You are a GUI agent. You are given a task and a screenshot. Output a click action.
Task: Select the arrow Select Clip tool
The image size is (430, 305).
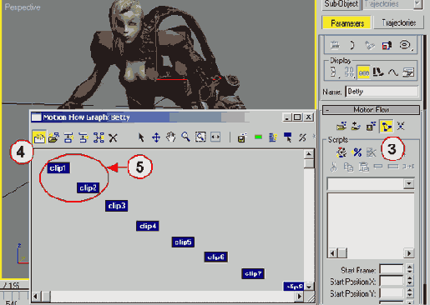pos(141,137)
